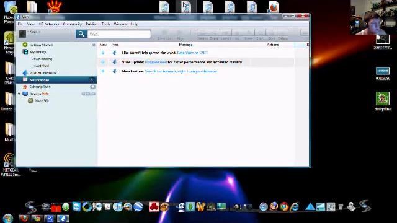Focus the Find search field
Screen dimensions: 397x223
119,34
